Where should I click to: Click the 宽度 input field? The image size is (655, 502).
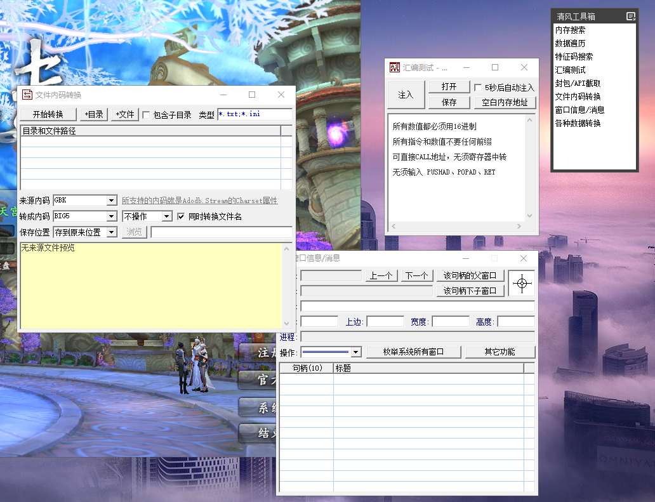pos(451,322)
